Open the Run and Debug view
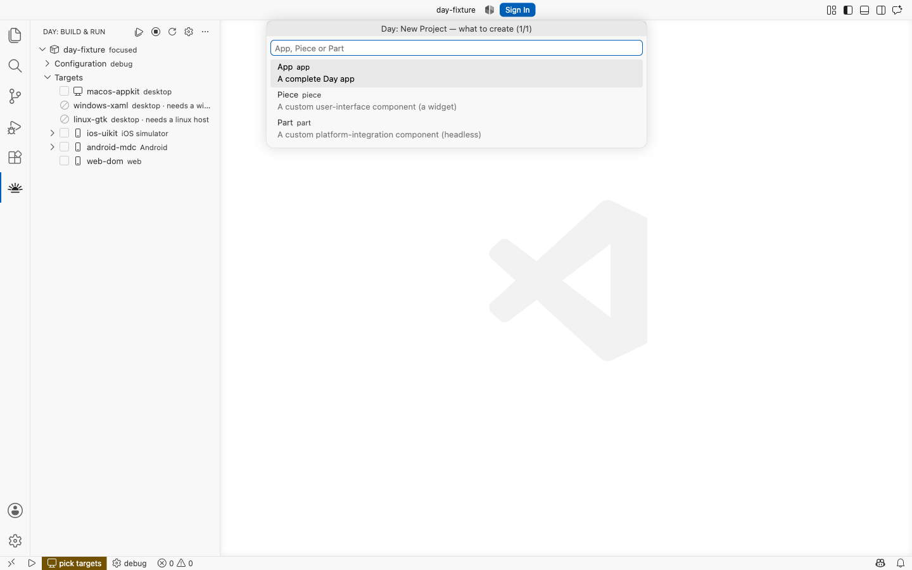The image size is (912, 570). click(x=15, y=127)
